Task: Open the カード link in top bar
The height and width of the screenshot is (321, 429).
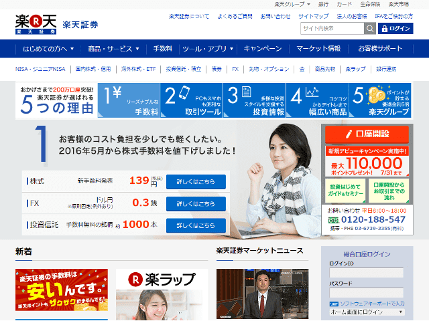Action: click(x=344, y=5)
